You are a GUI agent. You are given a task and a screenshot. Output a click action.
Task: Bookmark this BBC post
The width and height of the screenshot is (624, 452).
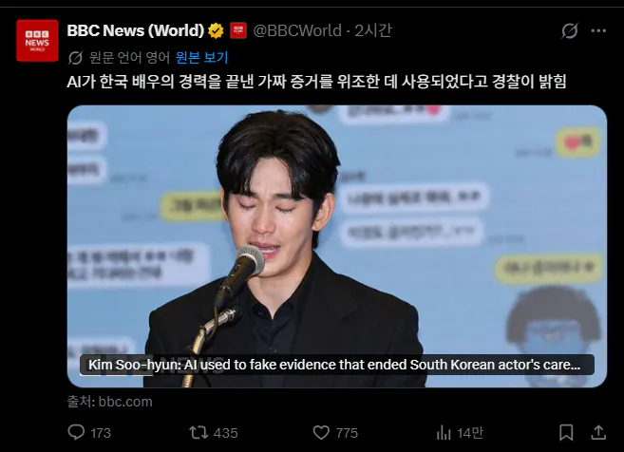[x=566, y=432]
